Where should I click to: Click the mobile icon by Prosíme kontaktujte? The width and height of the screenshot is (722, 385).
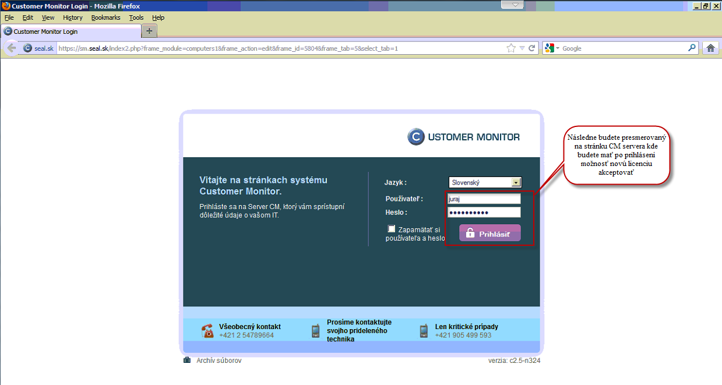316,331
